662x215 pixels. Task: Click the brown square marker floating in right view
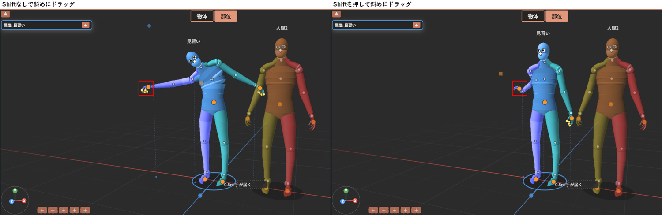tap(500, 74)
